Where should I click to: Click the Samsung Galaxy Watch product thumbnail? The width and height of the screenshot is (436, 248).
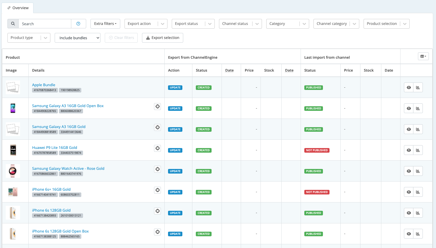13,171
